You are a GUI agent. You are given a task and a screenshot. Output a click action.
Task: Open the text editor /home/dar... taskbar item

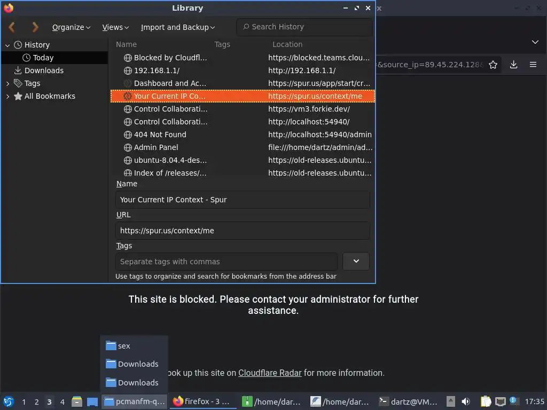pos(340,401)
